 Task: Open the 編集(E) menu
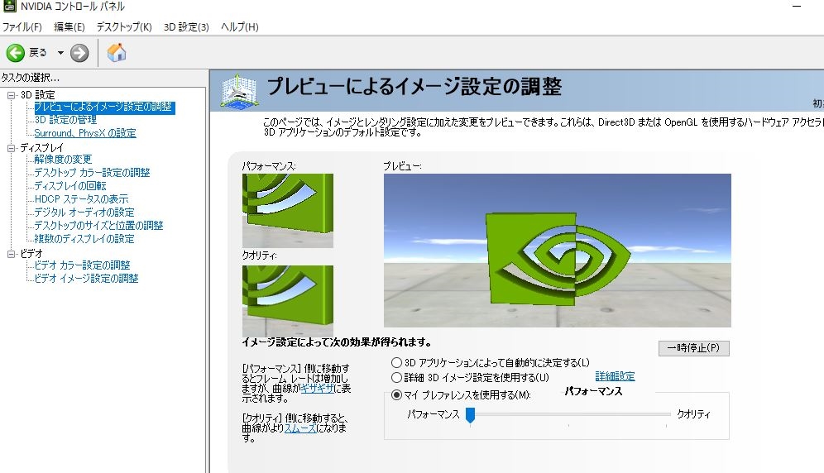click(x=69, y=26)
